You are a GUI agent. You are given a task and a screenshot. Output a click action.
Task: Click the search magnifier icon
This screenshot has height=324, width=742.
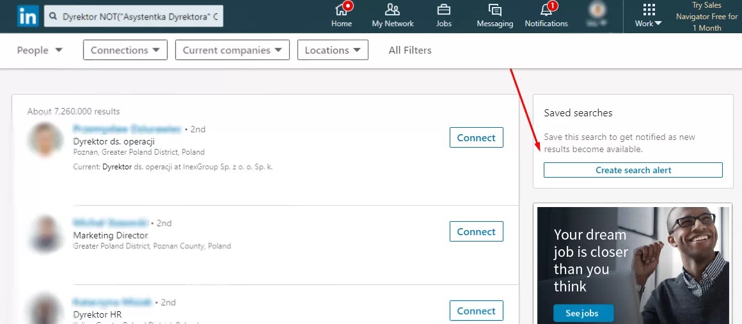click(53, 17)
